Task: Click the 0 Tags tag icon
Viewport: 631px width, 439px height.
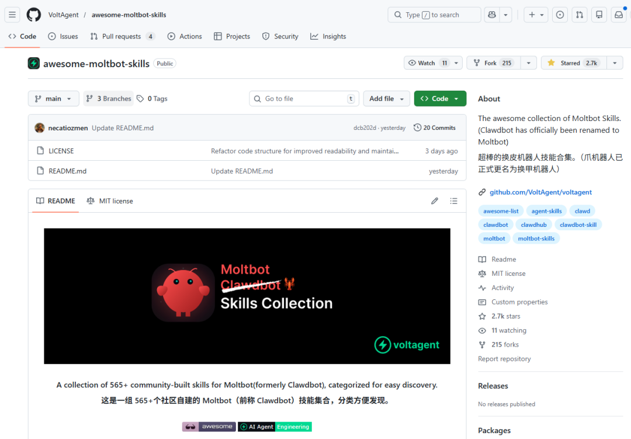Action: click(140, 99)
